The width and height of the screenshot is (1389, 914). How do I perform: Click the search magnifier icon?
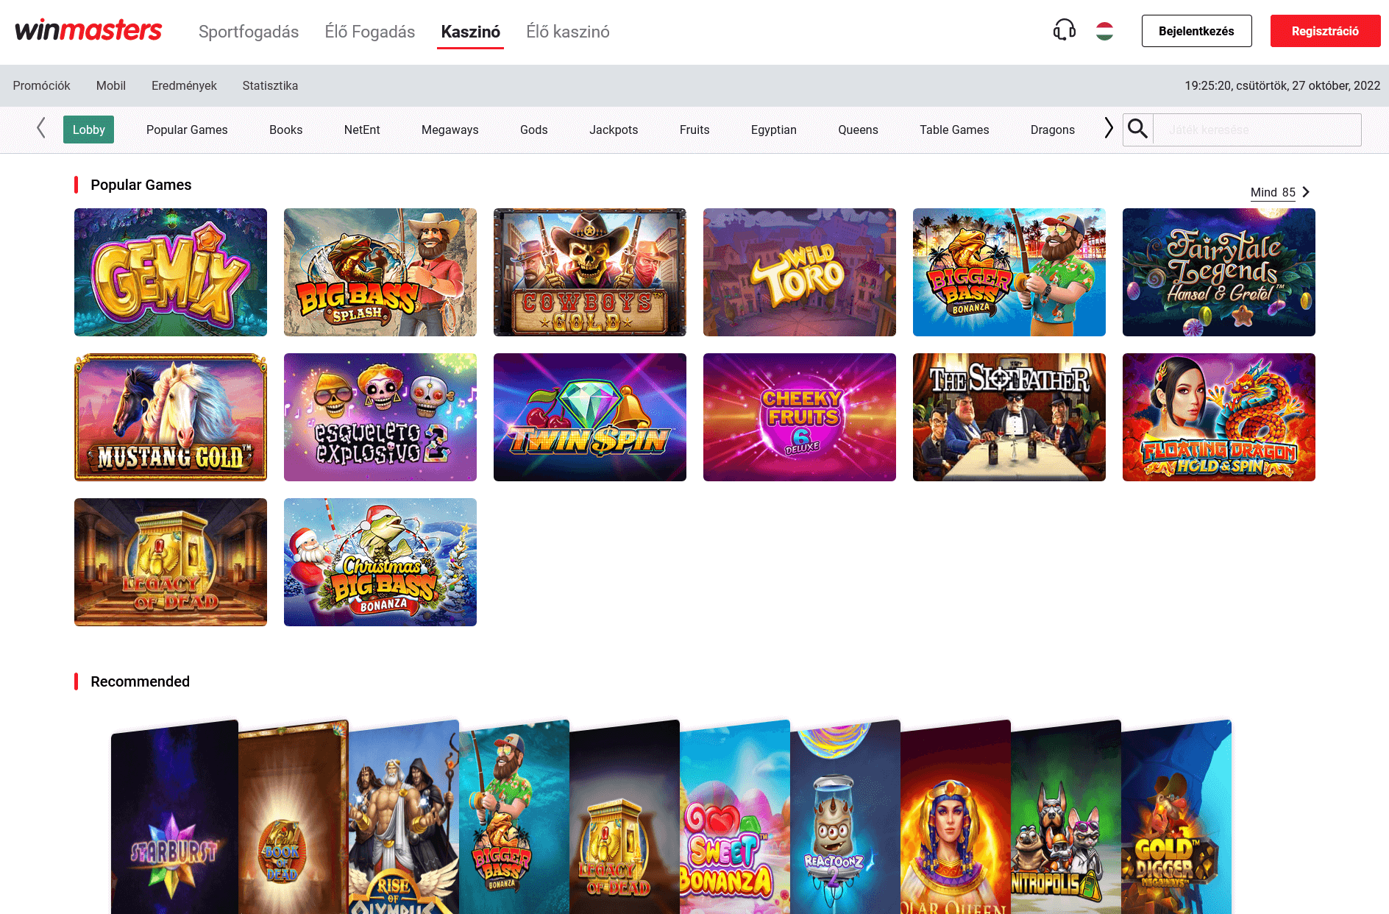1137,129
